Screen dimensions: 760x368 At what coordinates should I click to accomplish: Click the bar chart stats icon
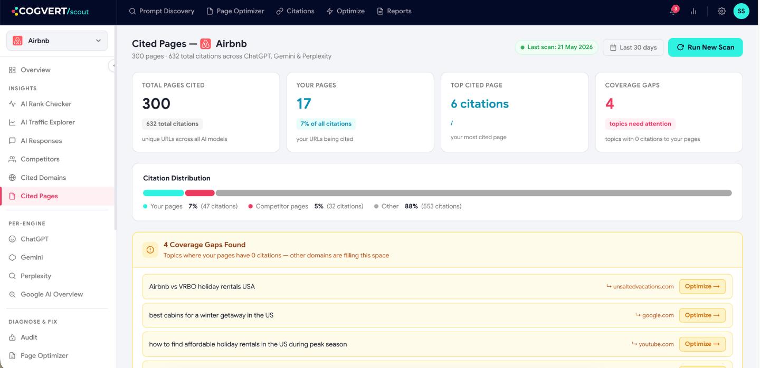click(693, 11)
